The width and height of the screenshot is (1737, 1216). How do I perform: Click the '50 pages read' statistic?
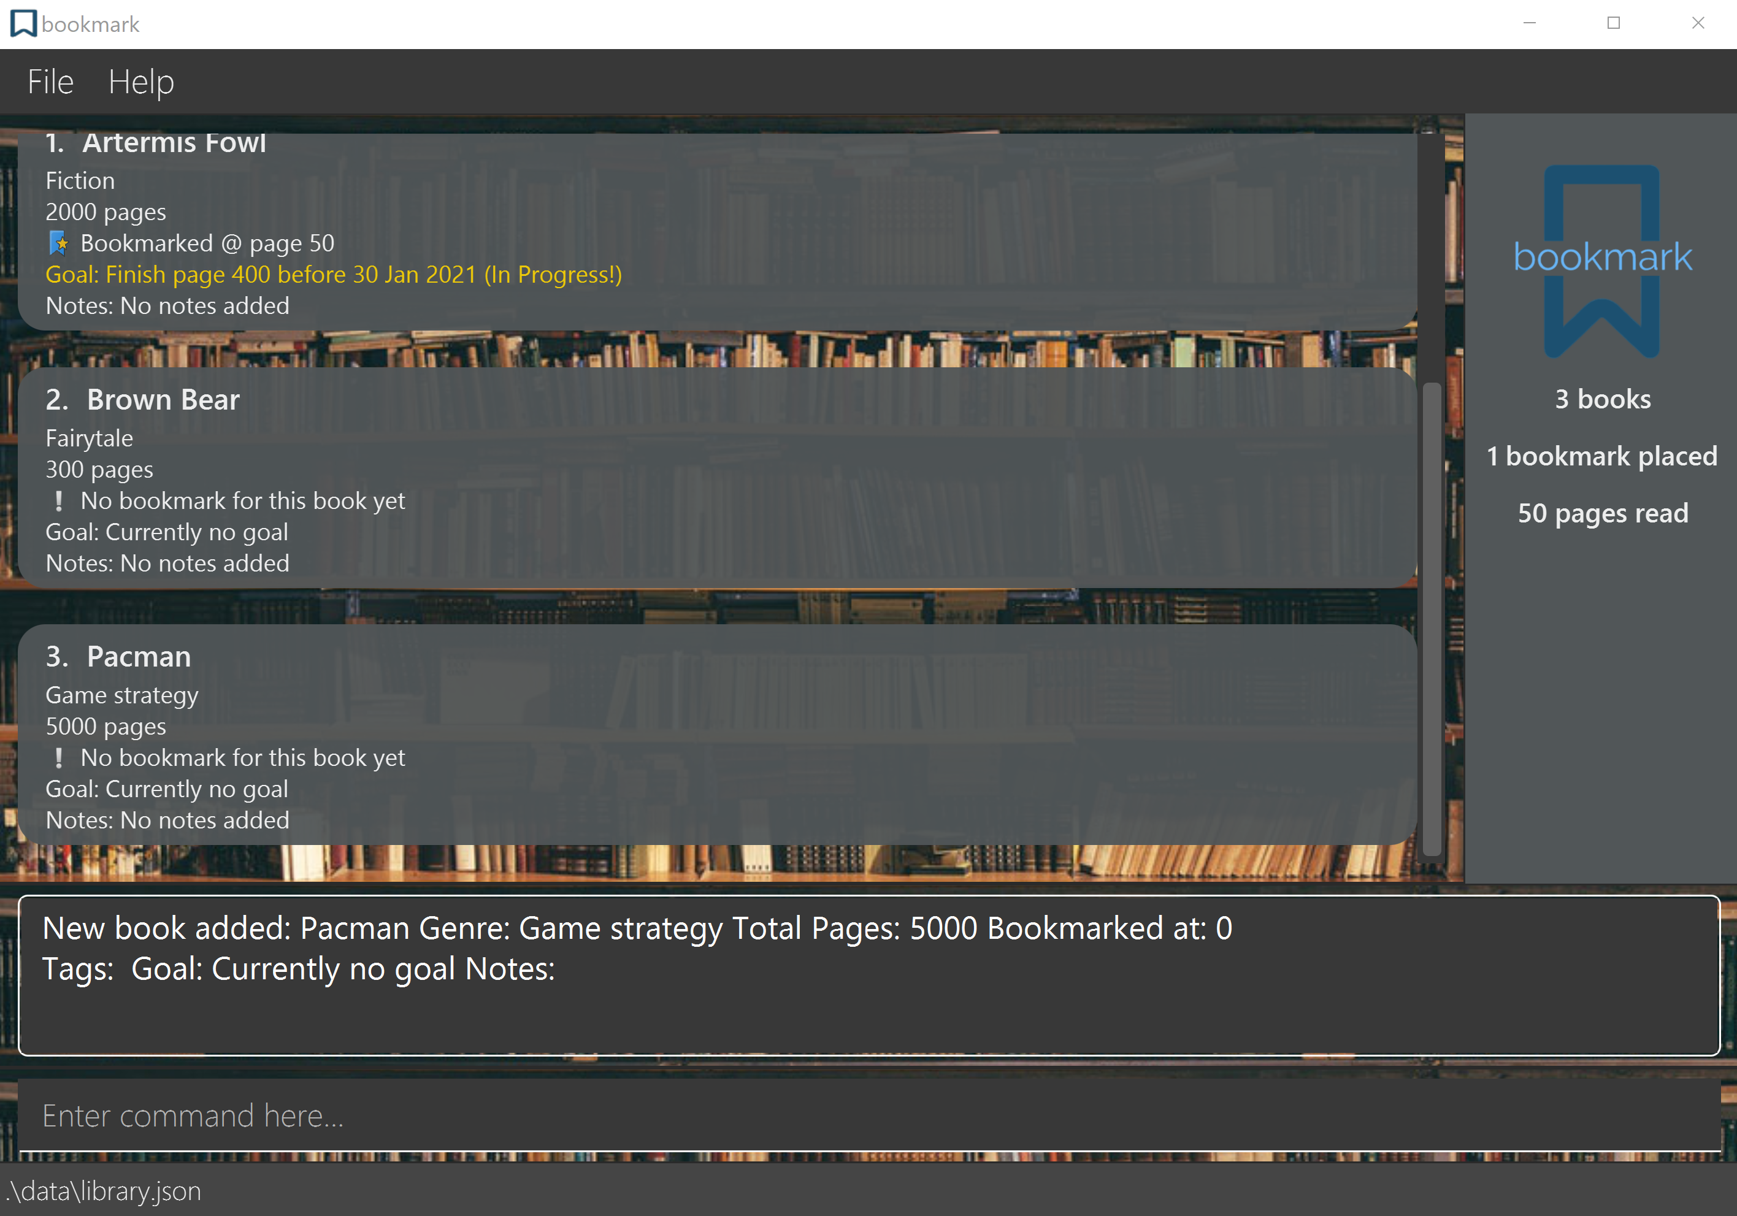pyautogui.click(x=1602, y=513)
